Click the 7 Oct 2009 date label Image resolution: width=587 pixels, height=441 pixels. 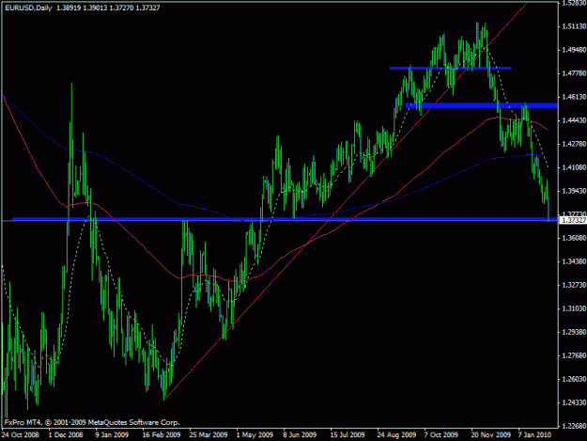[441, 435]
